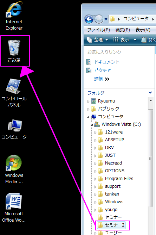Select the コンピュータ desktop icon

14,129
